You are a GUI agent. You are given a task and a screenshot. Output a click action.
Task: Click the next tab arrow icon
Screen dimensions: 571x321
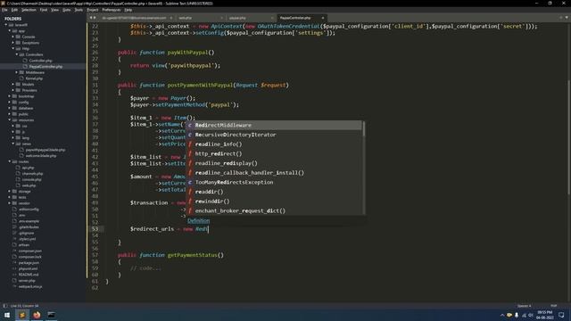(95, 18)
